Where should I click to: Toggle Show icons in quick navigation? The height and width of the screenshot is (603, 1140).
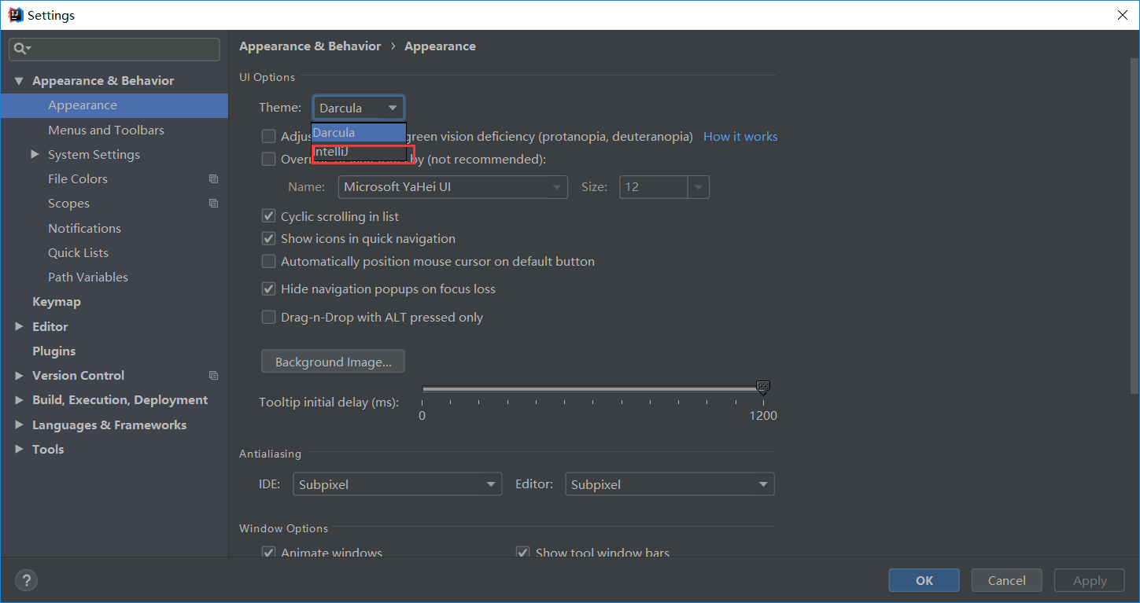click(x=269, y=239)
